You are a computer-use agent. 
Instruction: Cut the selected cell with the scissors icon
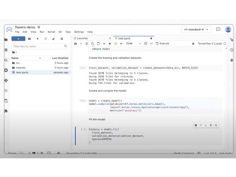(87, 44)
